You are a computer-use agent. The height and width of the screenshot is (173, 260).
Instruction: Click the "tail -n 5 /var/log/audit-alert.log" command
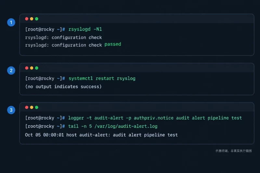113,126
